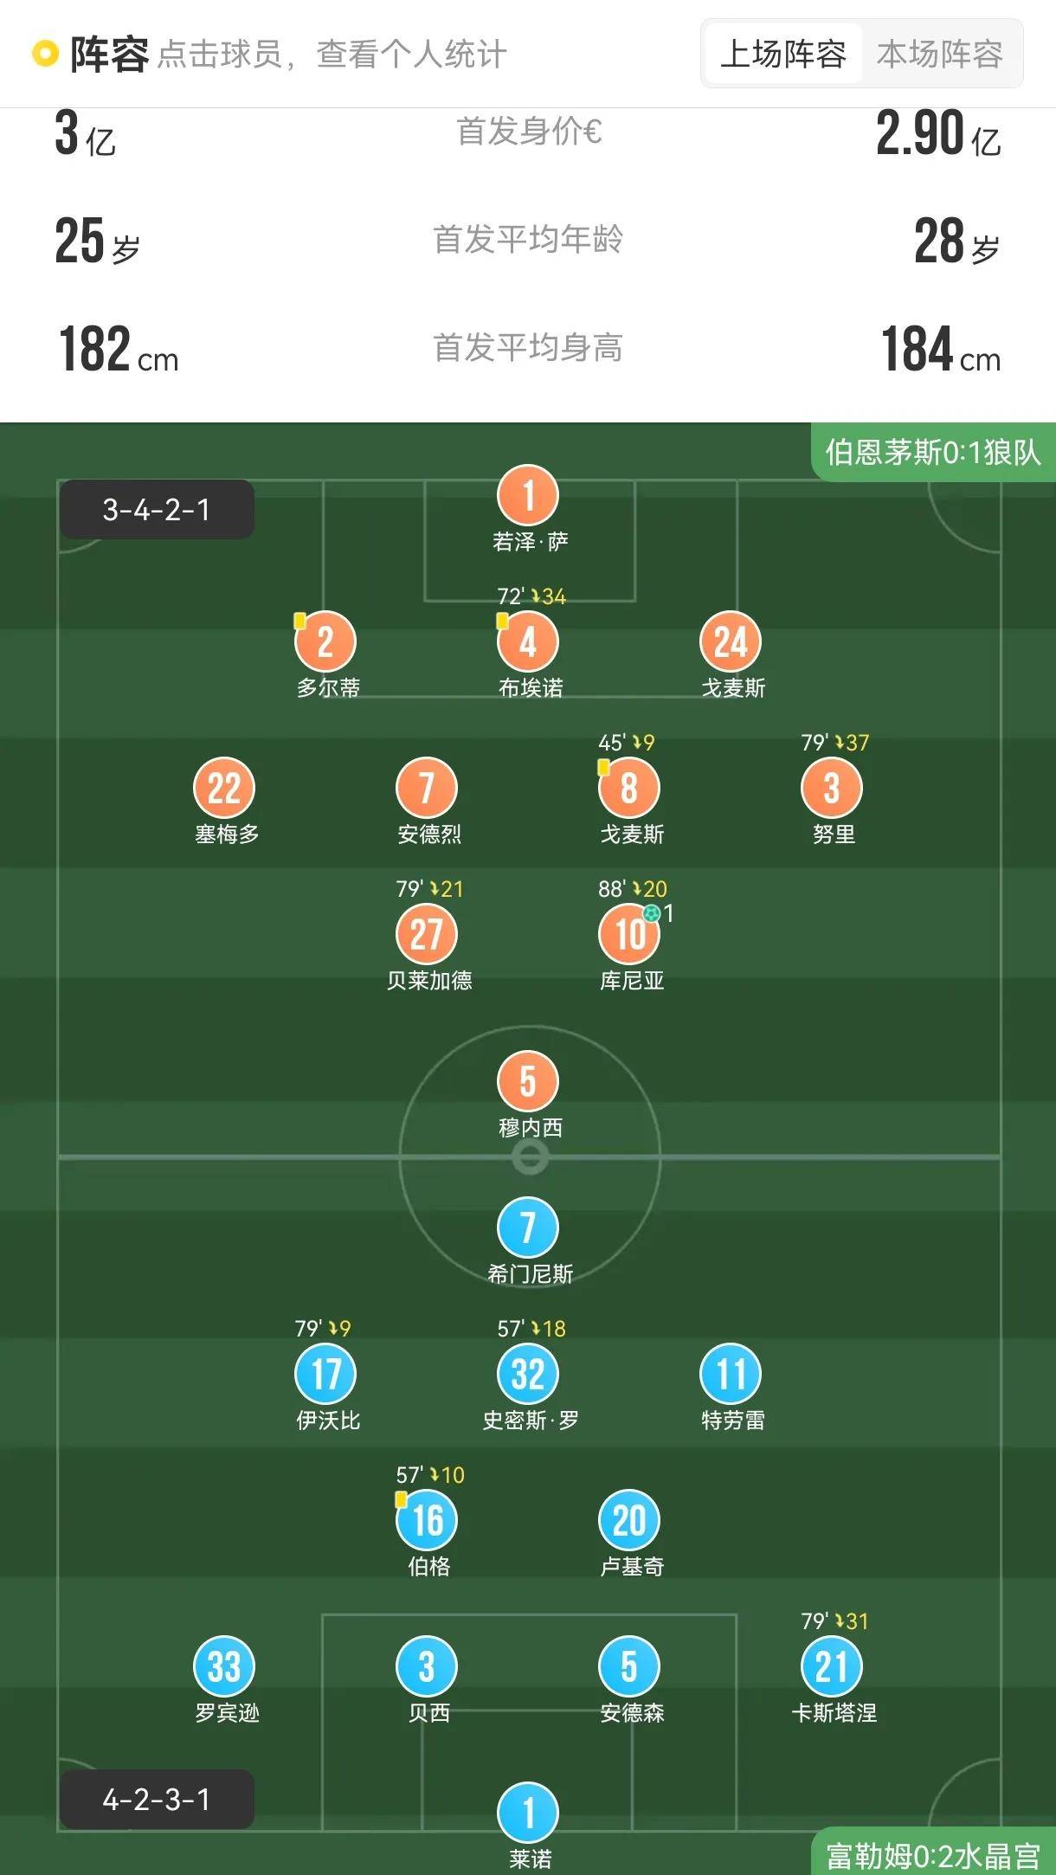The height and width of the screenshot is (1875, 1056).
Task: Open 富勒姆0:2水晶宫 previous match link
Action: [932, 1856]
